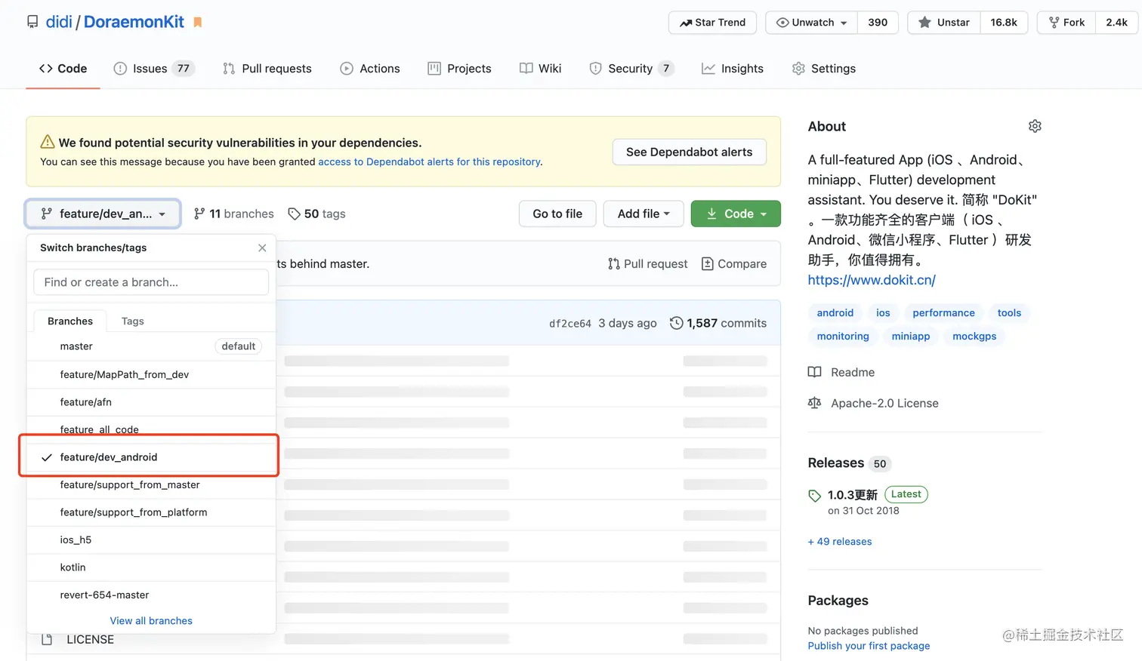Click the About settings gear icon
The width and height of the screenshot is (1142, 661).
[x=1035, y=126]
